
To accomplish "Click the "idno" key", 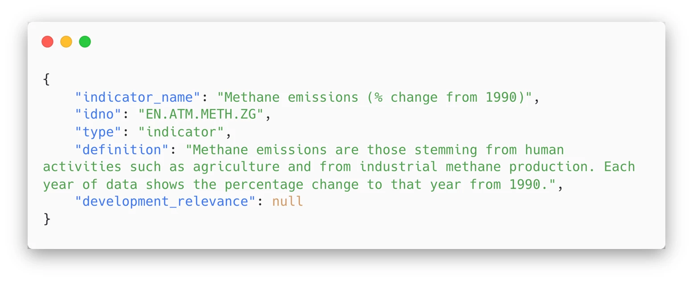I will tap(99, 115).
